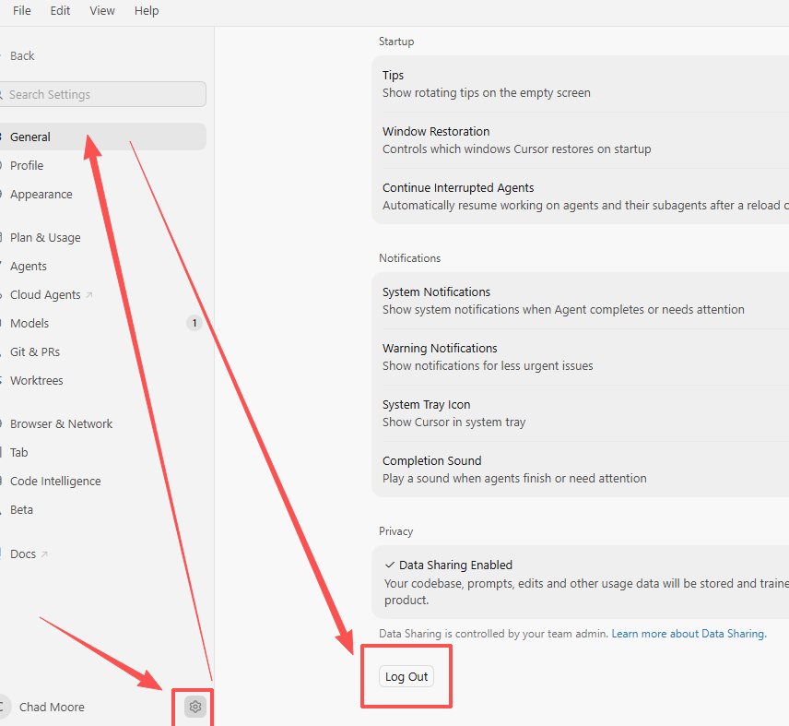Image resolution: width=789 pixels, height=726 pixels.
Task: Select the Models settings section
Action: click(29, 323)
